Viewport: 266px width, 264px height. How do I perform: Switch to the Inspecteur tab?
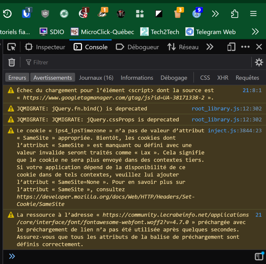click(45, 47)
